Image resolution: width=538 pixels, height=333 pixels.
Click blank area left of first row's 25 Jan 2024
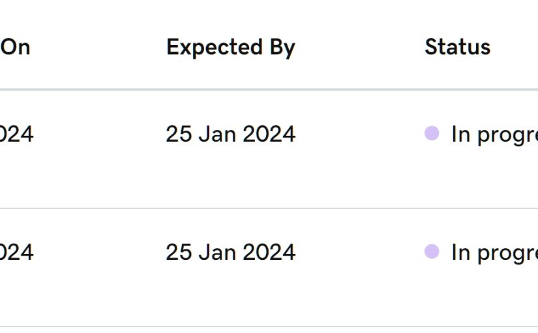click(98, 134)
